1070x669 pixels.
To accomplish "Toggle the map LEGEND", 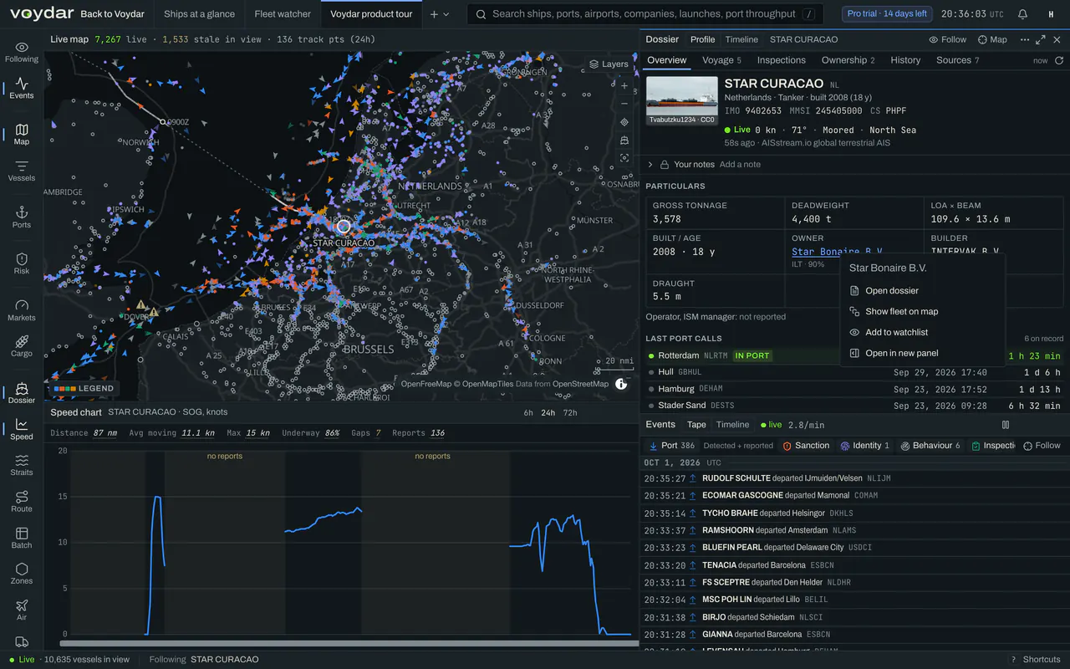I will point(84,388).
